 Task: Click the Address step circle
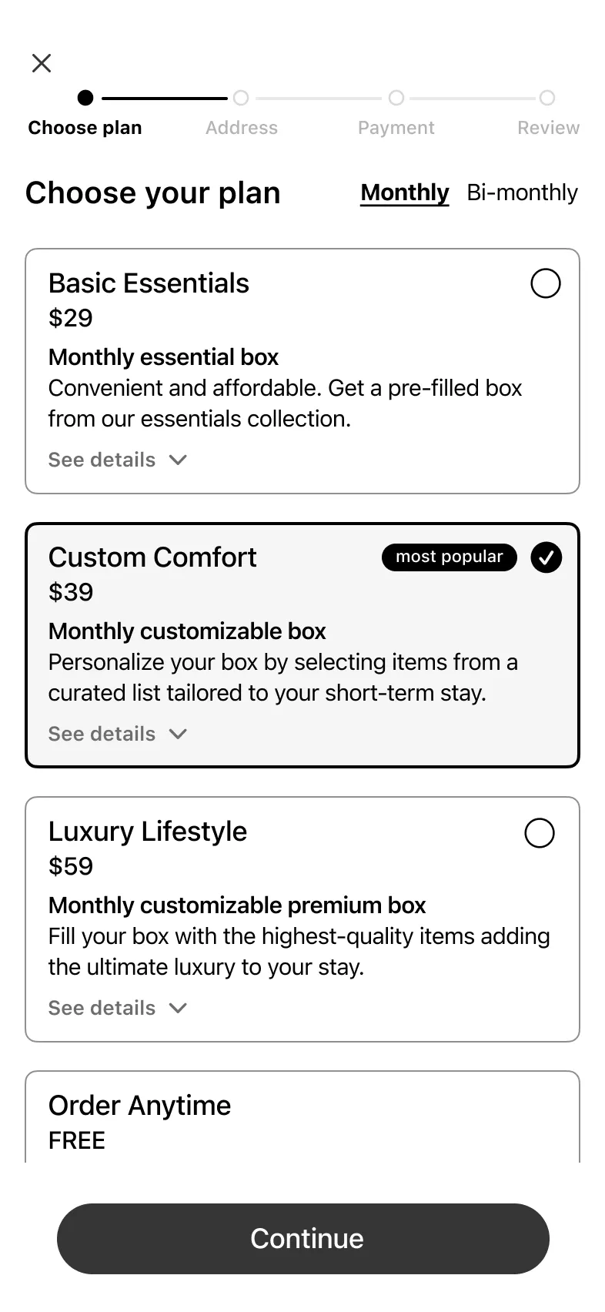pyautogui.click(x=241, y=98)
